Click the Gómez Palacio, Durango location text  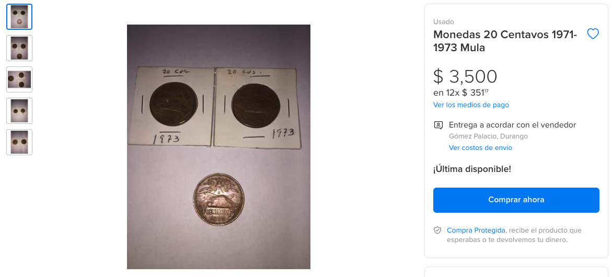pyautogui.click(x=488, y=136)
